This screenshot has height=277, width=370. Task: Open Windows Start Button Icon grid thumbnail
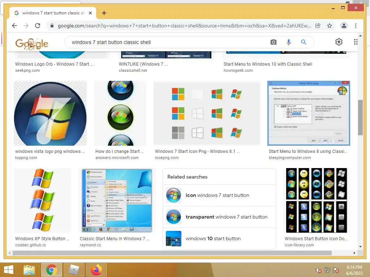click(317, 201)
